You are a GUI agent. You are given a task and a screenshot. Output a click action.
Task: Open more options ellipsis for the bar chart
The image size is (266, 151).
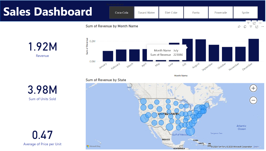(263, 27)
